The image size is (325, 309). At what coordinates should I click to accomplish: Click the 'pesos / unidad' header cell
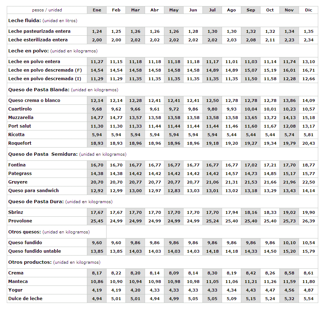(x=47, y=10)
